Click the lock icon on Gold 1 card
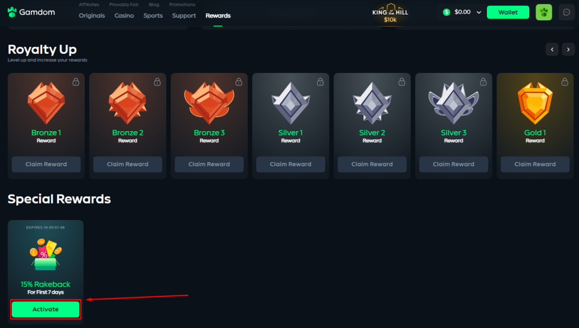 pyautogui.click(x=565, y=81)
